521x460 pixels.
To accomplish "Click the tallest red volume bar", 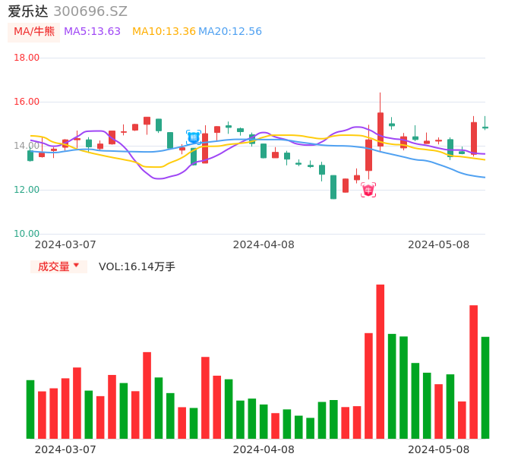I will click(380, 361).
